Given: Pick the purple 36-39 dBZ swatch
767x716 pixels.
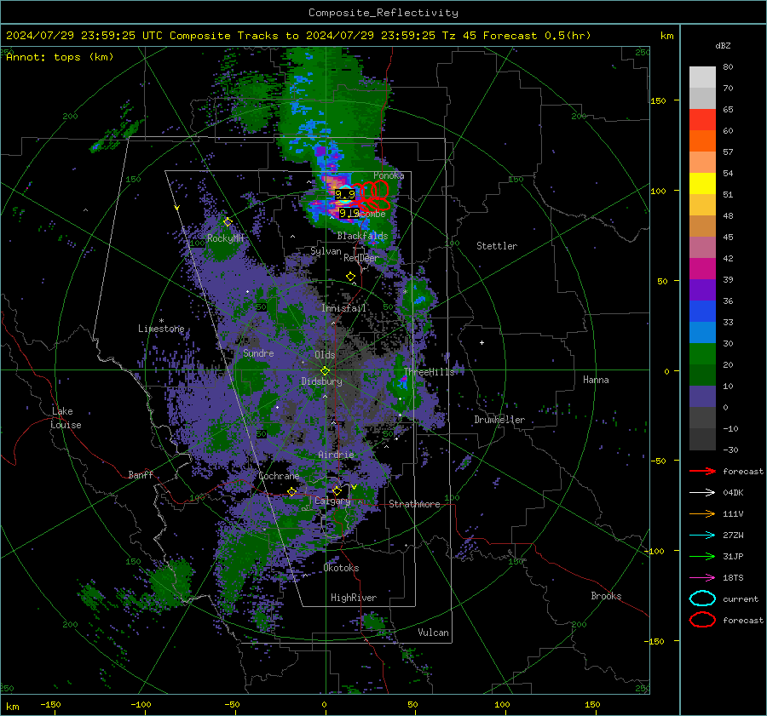Looking at the screenshot, I should [702, 290].
